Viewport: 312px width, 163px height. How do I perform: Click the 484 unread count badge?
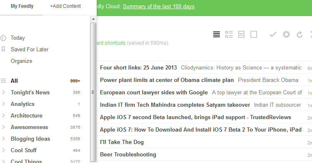(x=76, y=150)
